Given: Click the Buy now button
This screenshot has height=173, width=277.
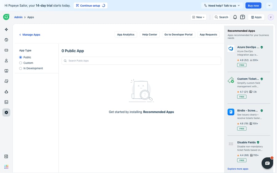Looking at the screenshot, I should (253, 6).
